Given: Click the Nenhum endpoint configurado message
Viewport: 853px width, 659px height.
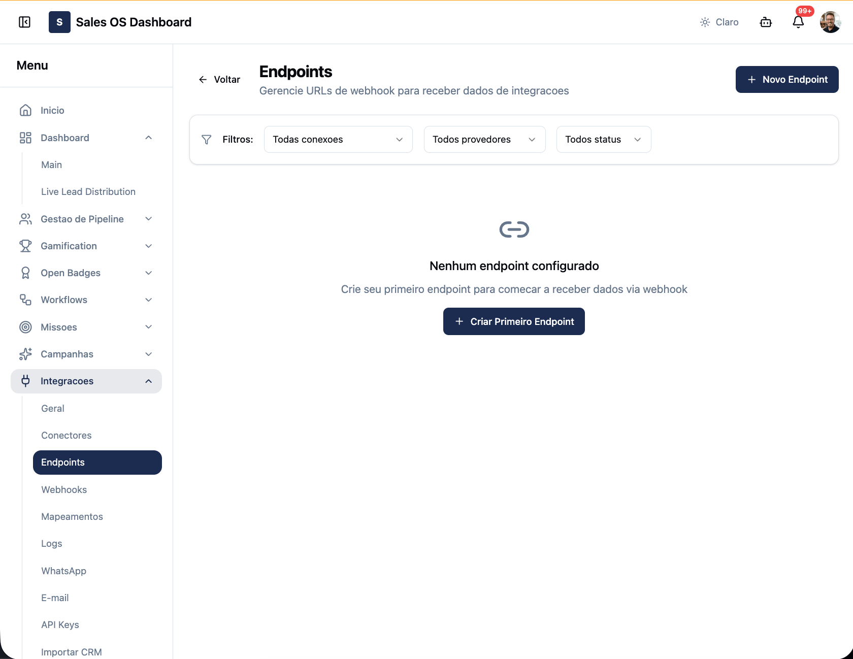Looking at the screenshot, I should pyautogui.click(x=514, y=266).
